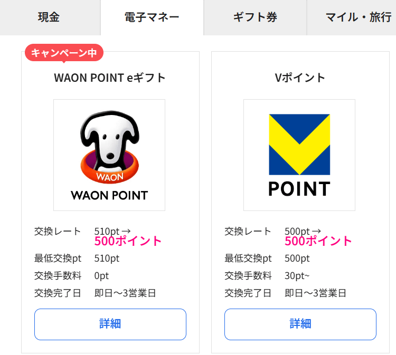
Task: Click the blue-yellow V POINT logo
Action: tap(299, 155)
